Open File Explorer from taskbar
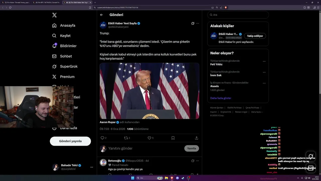 coord(166,178)
